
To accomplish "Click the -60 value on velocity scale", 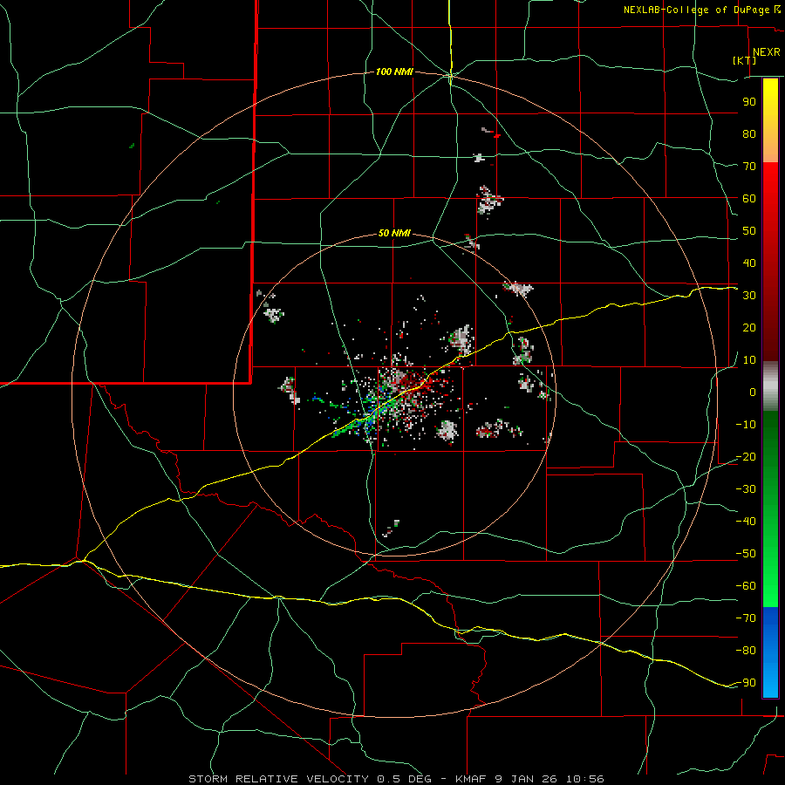I will [746, 586].
